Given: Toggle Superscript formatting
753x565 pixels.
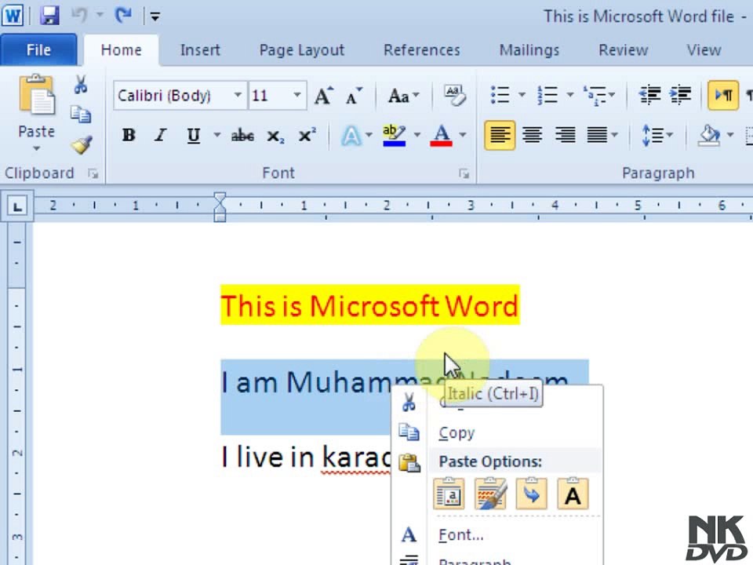Looking at the screenshot, I should pyautogui.click(x=307, y=136).
